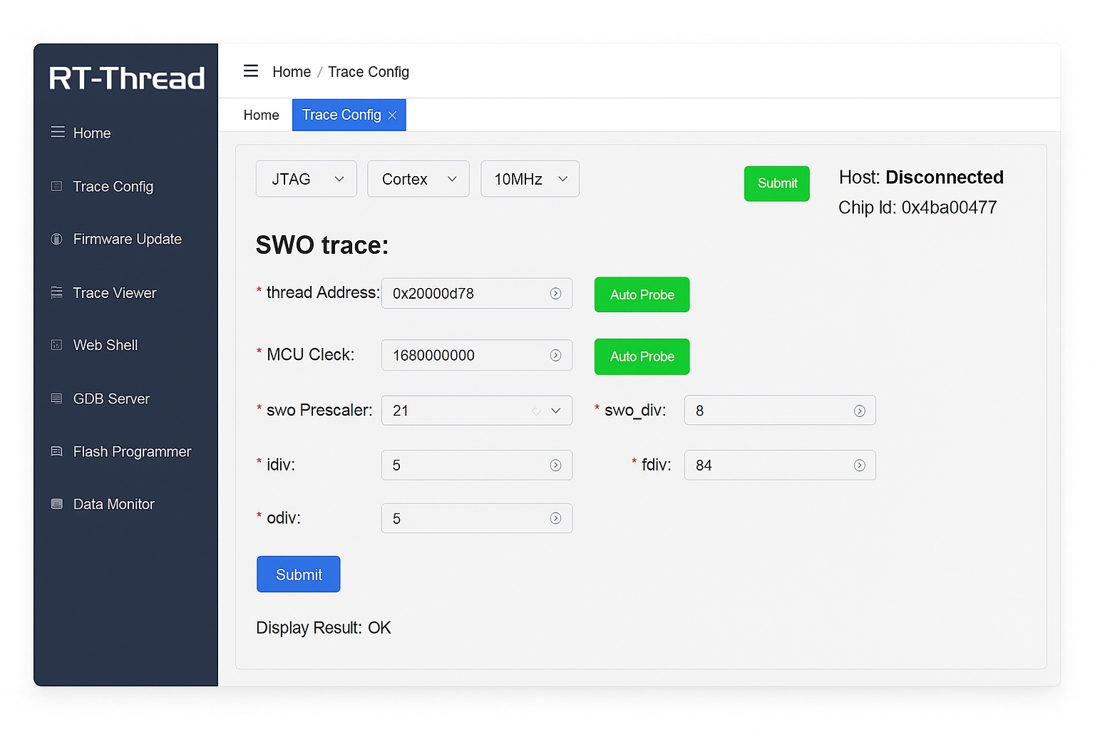
Task: Click the Trace Viewer sidebar icon
Action: (57, 293)
